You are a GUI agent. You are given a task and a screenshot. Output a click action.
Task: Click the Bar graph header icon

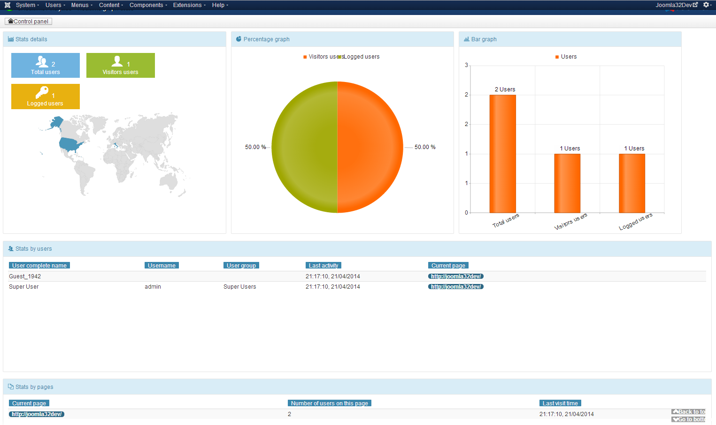pyautogui.click(x=467, y=39)
